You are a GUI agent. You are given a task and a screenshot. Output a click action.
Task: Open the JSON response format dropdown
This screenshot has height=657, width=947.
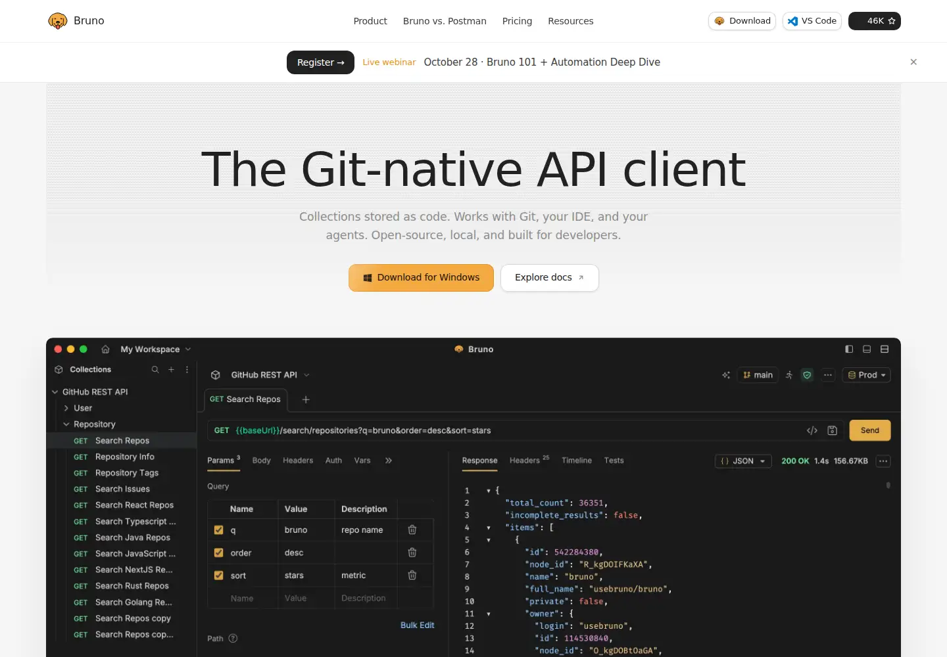(x=743, y=461)
